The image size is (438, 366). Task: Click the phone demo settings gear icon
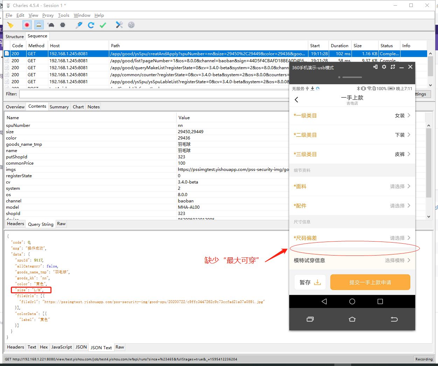pos(384,67)
